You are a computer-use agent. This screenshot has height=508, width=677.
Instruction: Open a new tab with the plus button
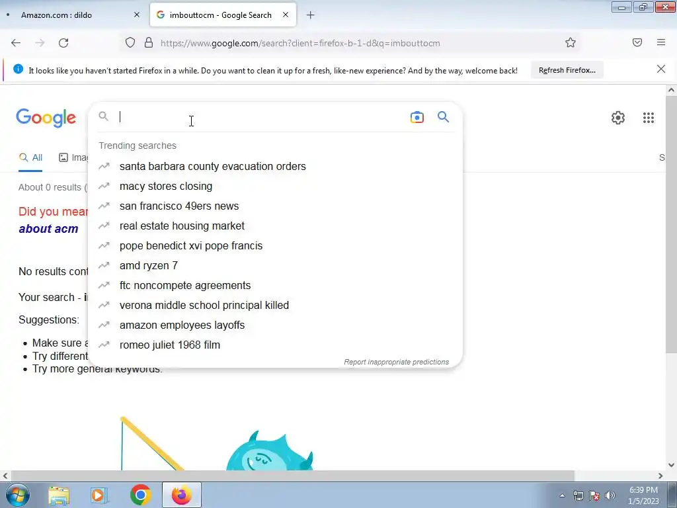[311, 15]
